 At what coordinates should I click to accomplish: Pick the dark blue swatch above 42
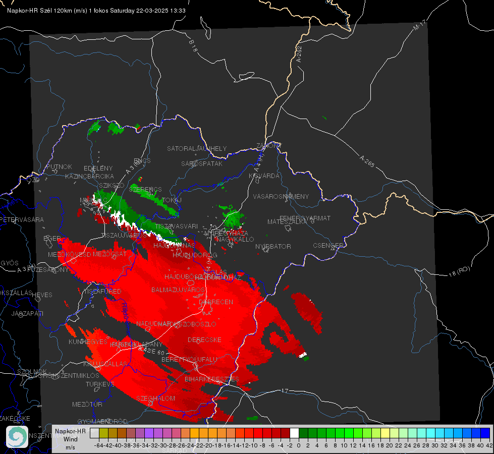coord(485,433)
